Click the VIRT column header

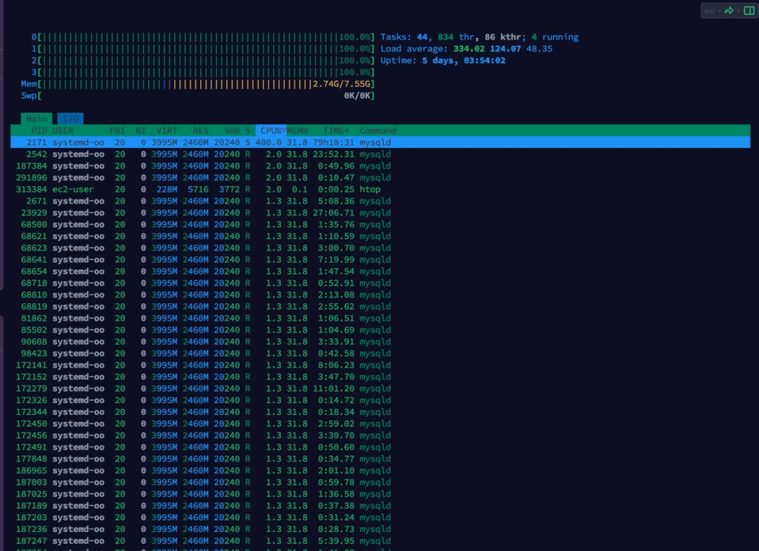coord(167,131)
